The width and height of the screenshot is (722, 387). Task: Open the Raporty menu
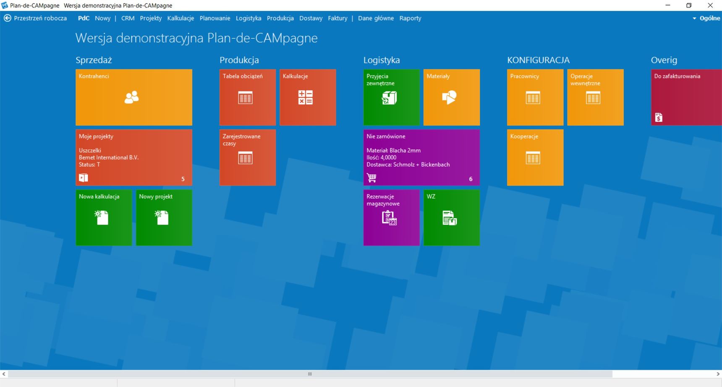pos(410,18)
